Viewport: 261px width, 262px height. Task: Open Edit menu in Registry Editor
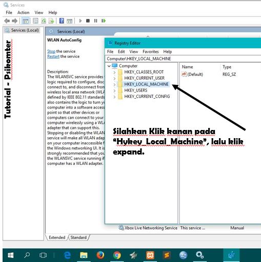pos(121,52)
